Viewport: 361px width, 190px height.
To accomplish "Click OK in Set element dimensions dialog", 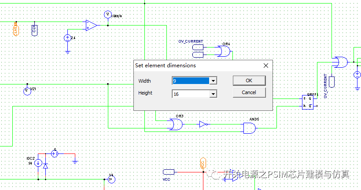I will tap(249, 81).
